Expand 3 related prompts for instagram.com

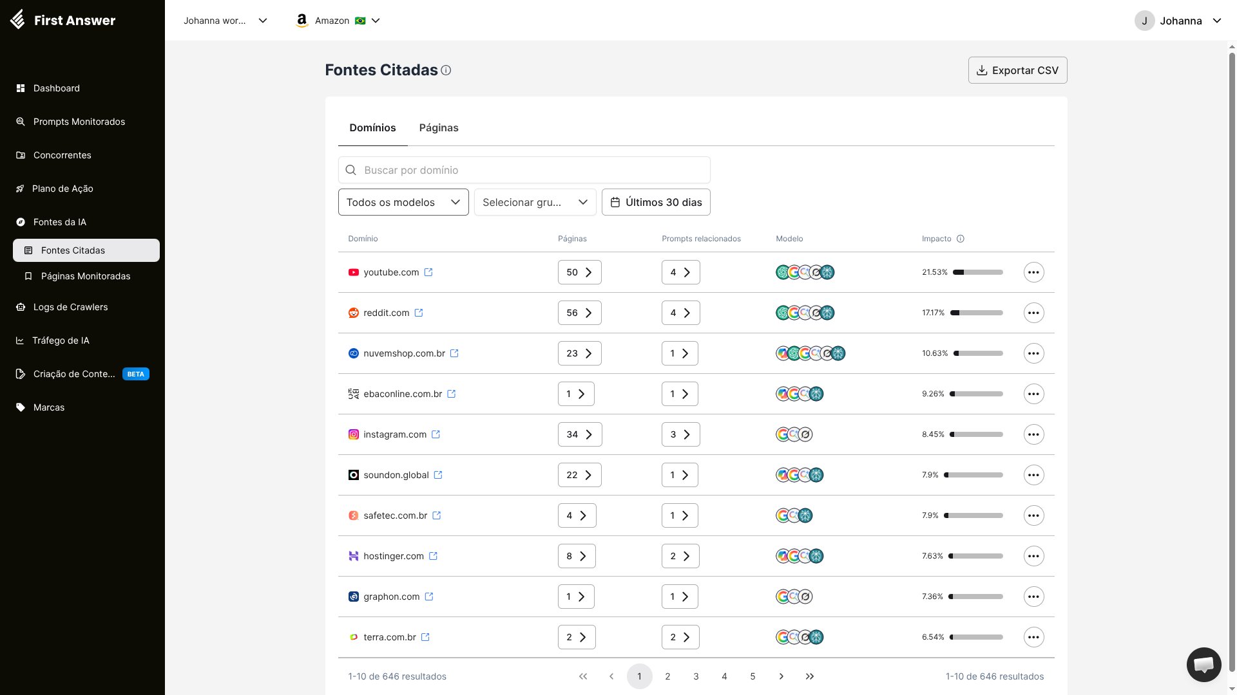[680, 434]
